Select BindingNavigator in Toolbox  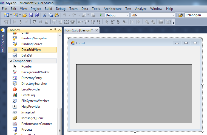[x=32, y=38]
